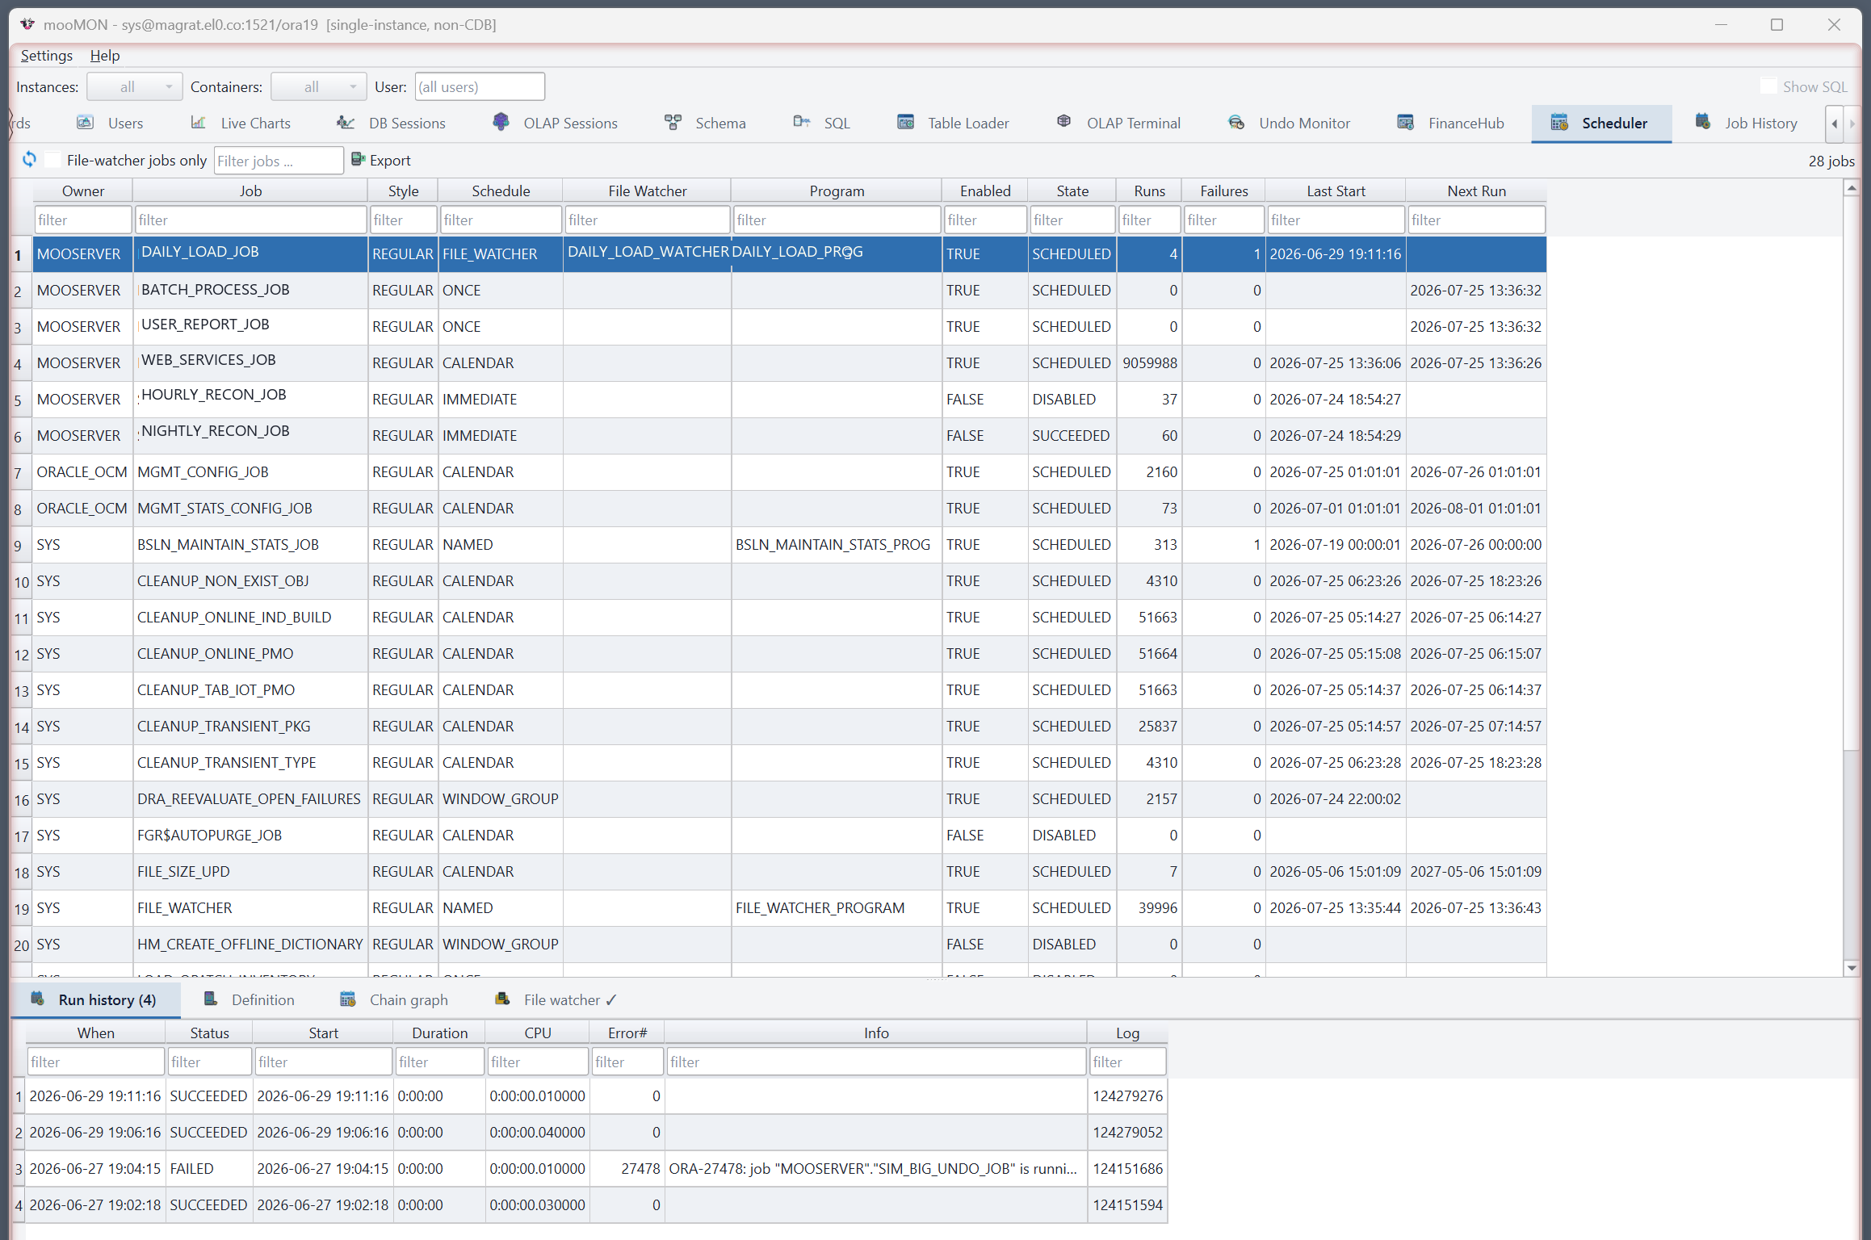Click the mooMON app logo icon
This screenshot has width=1871, height=1240.
(x=27, y=24)
